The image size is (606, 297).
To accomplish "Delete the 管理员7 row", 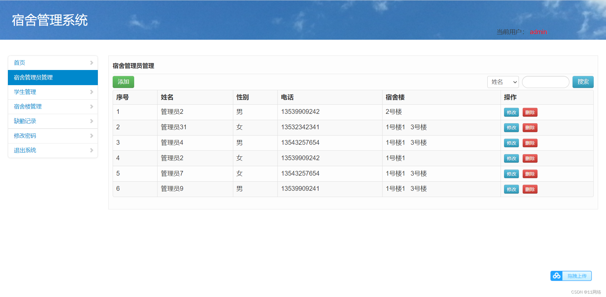I will click(x=530, y=174).
